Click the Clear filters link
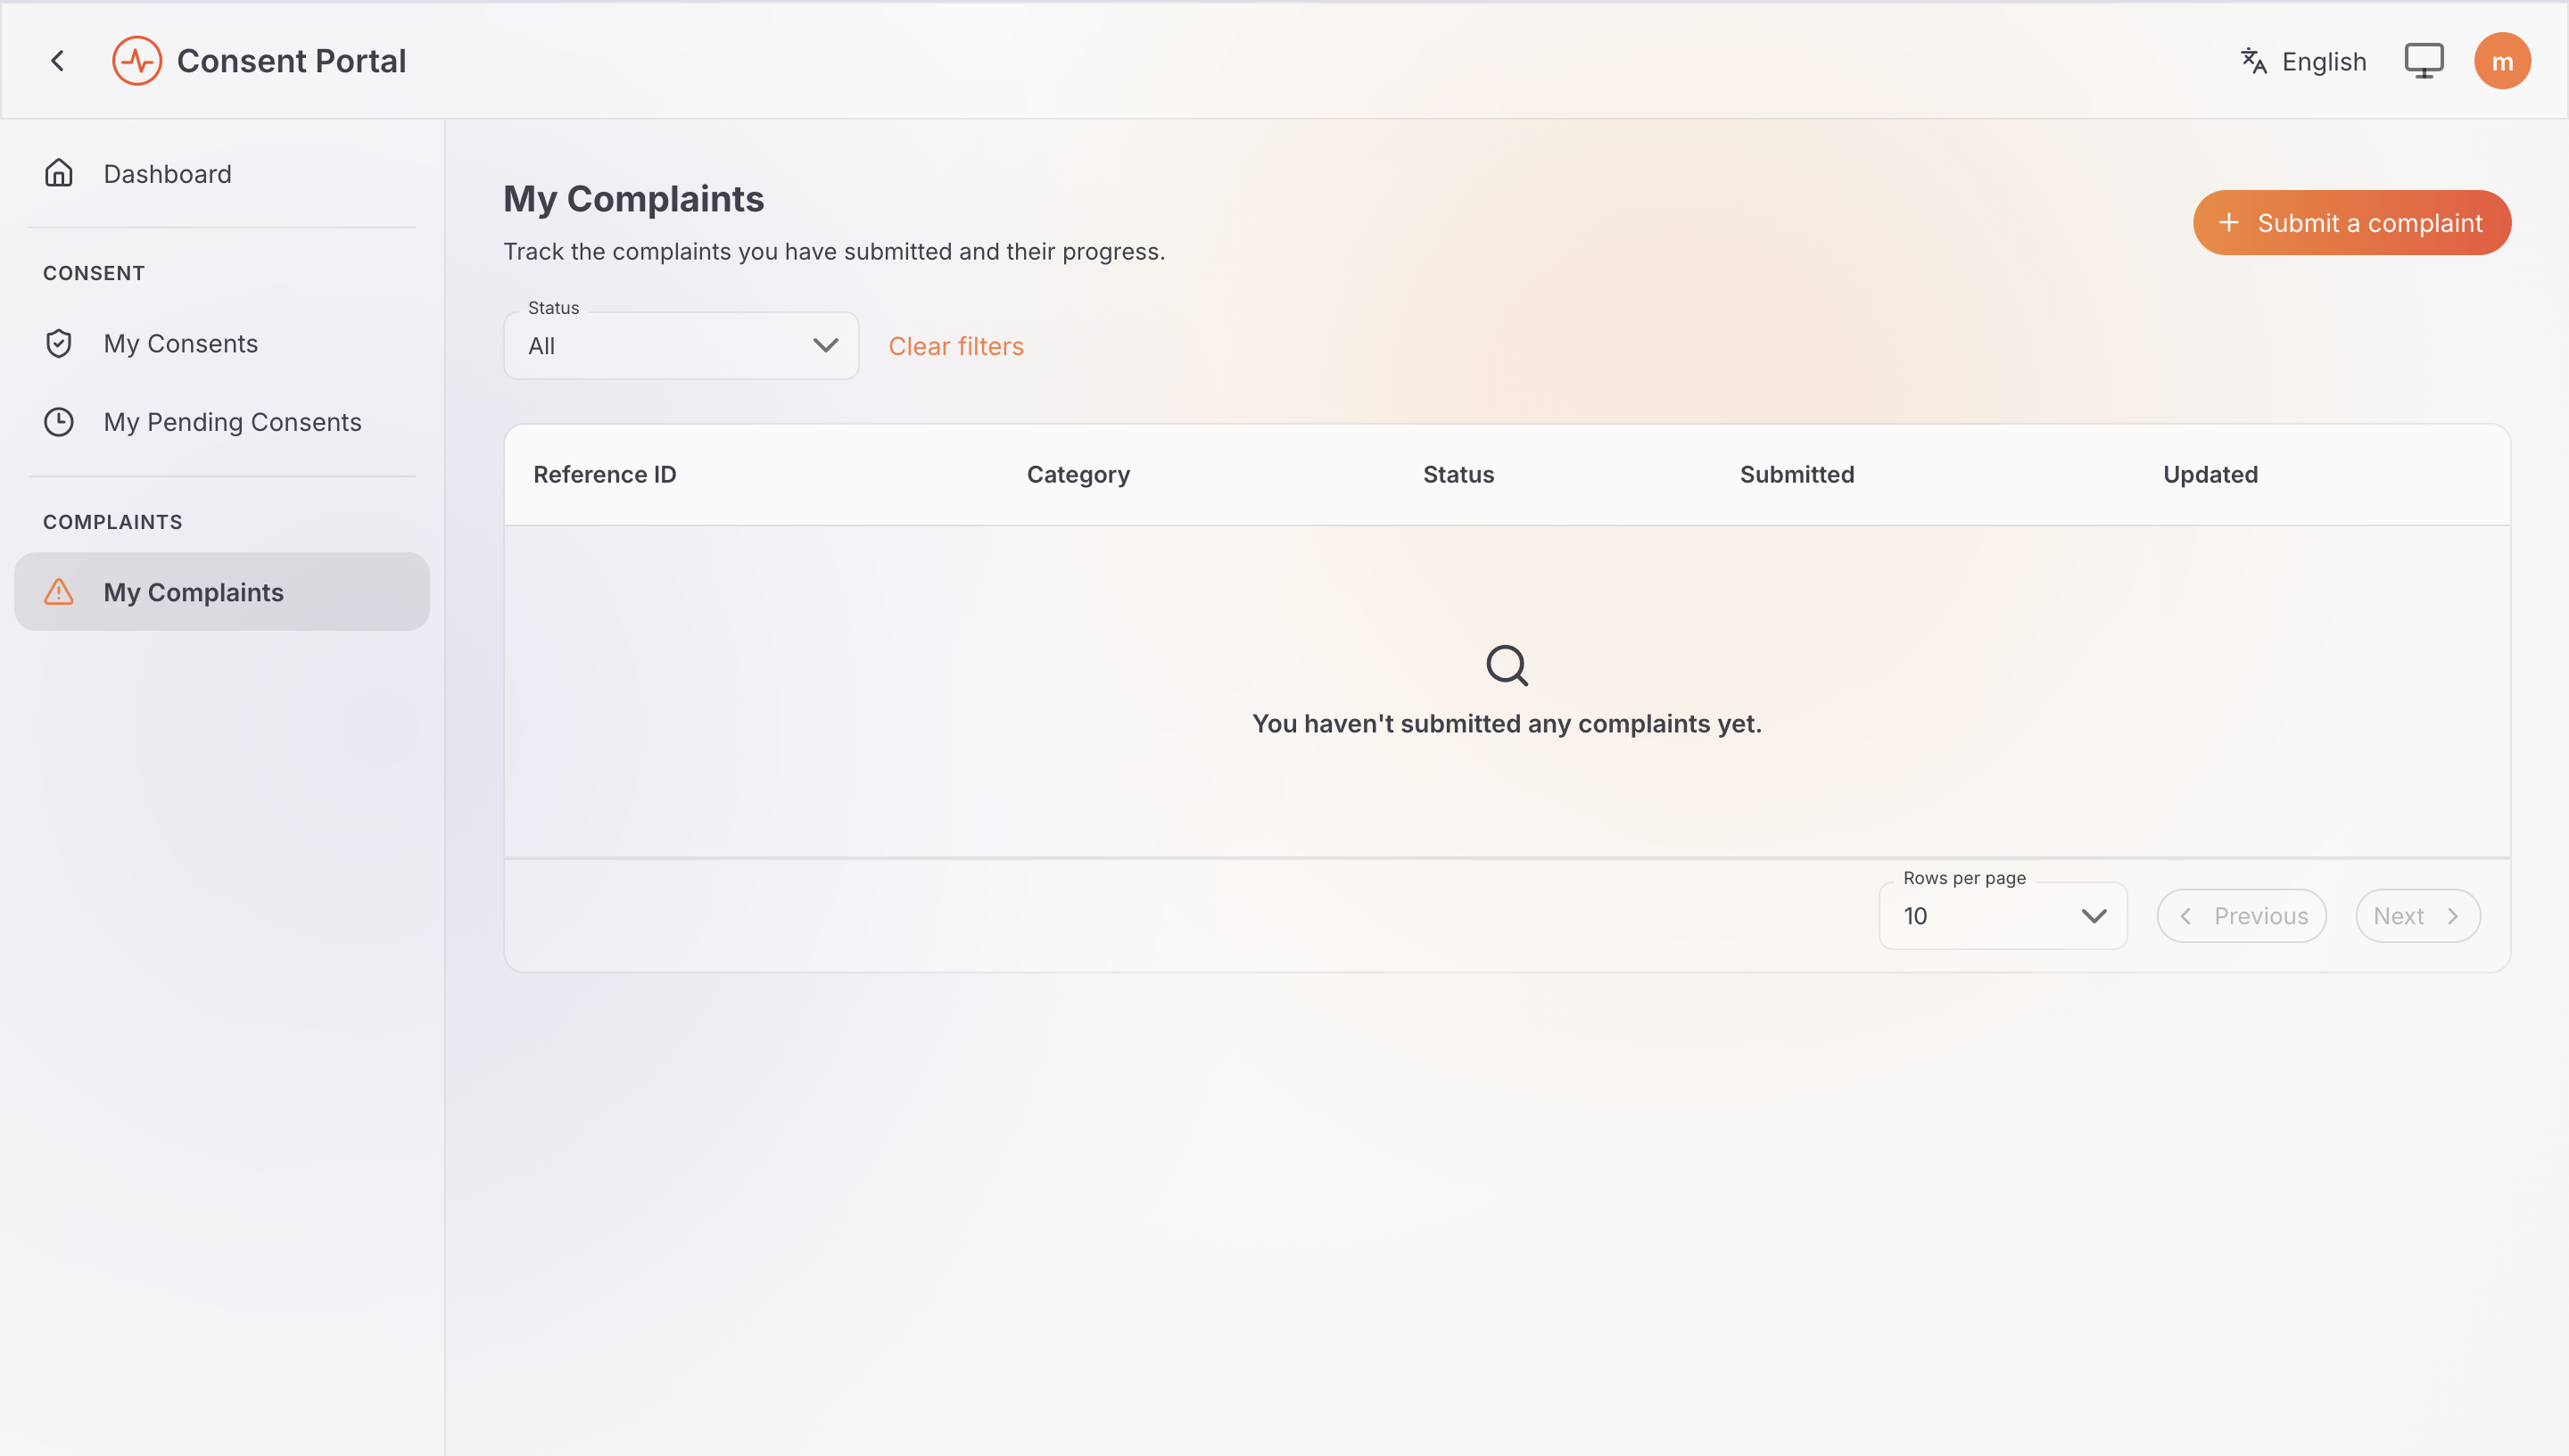 click(x=955, y=346)
